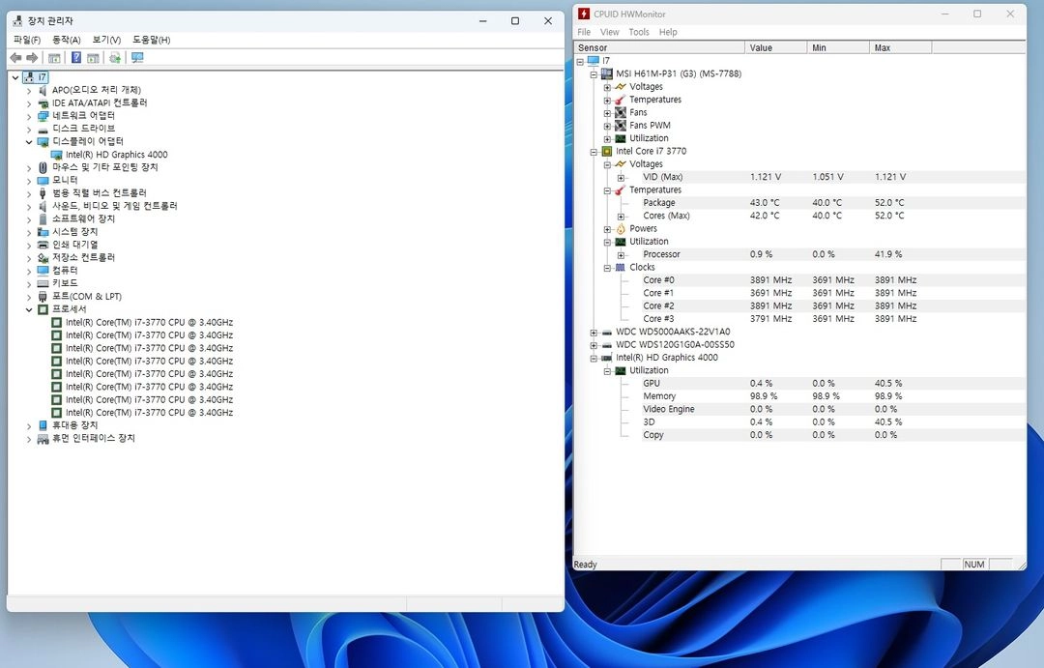The width and height of the screenshot is (1044, 668).
Task: Click the Min column header in HWMonitor
Action: pyautogui.click(x=837, y=48)
